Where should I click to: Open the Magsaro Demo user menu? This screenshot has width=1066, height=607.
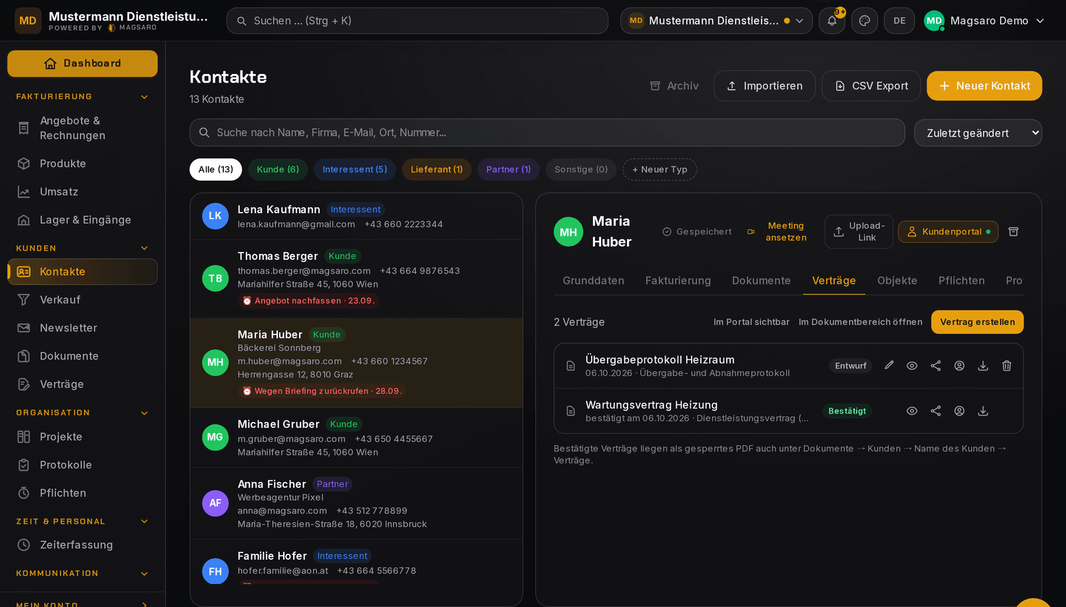pyautogui.click(x=984, y=21)
